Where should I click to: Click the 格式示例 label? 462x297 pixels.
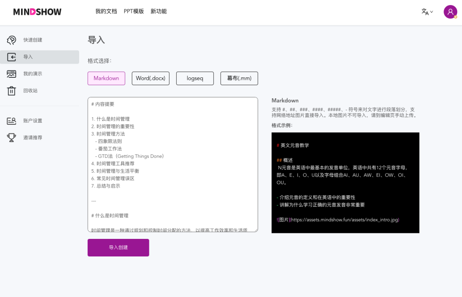point(282,125)
